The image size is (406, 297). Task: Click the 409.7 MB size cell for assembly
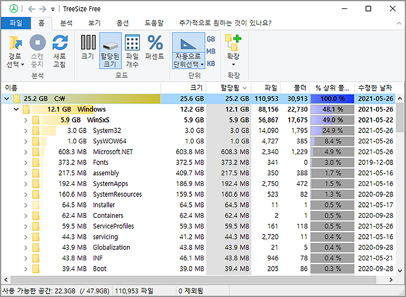[190, 173]
